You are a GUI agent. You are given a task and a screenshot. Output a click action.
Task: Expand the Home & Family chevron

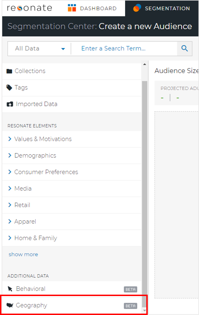(x=10, y=238)
